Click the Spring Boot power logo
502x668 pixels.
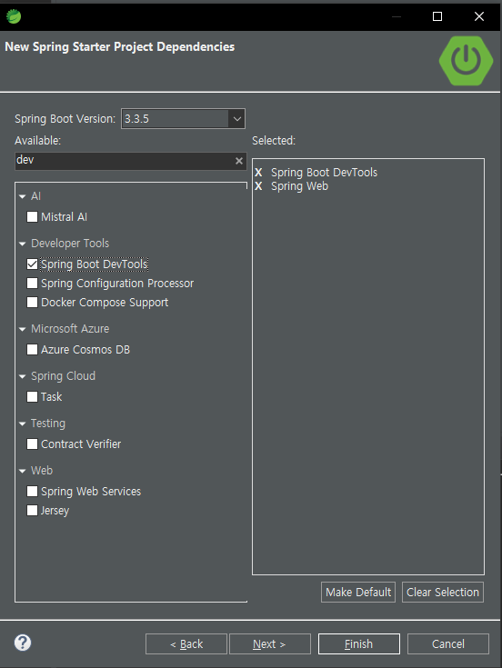(466, 61)
